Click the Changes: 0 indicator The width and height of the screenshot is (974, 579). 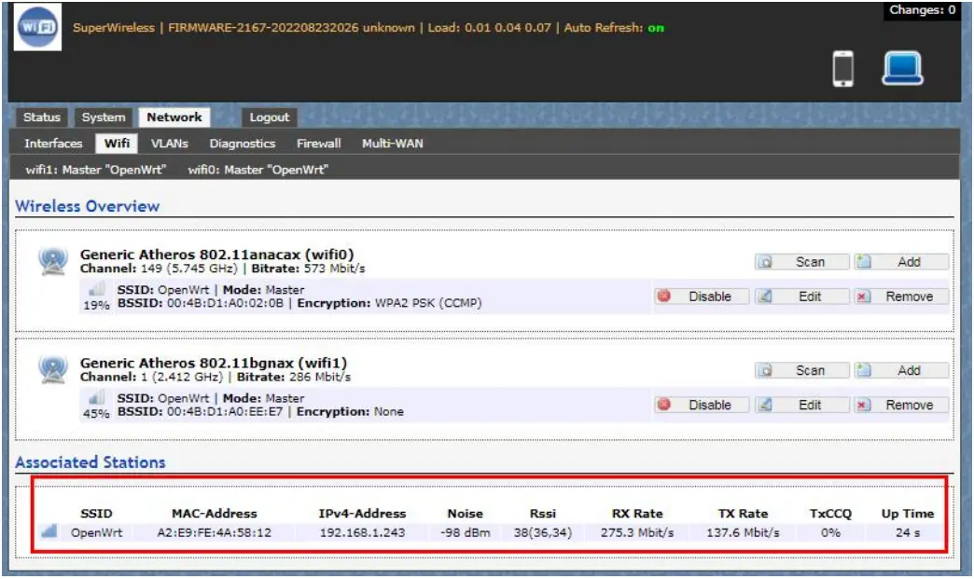(923, 10)
